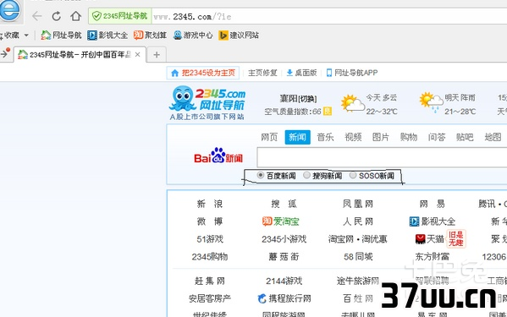The image size is (507, 317).
Task: Click the Baidu news logo
Action: pos(218,156)
